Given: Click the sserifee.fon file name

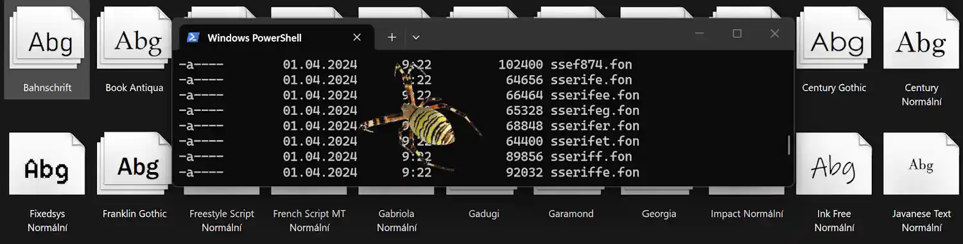Looking at the screenshot, I should [x=595, y=95].
